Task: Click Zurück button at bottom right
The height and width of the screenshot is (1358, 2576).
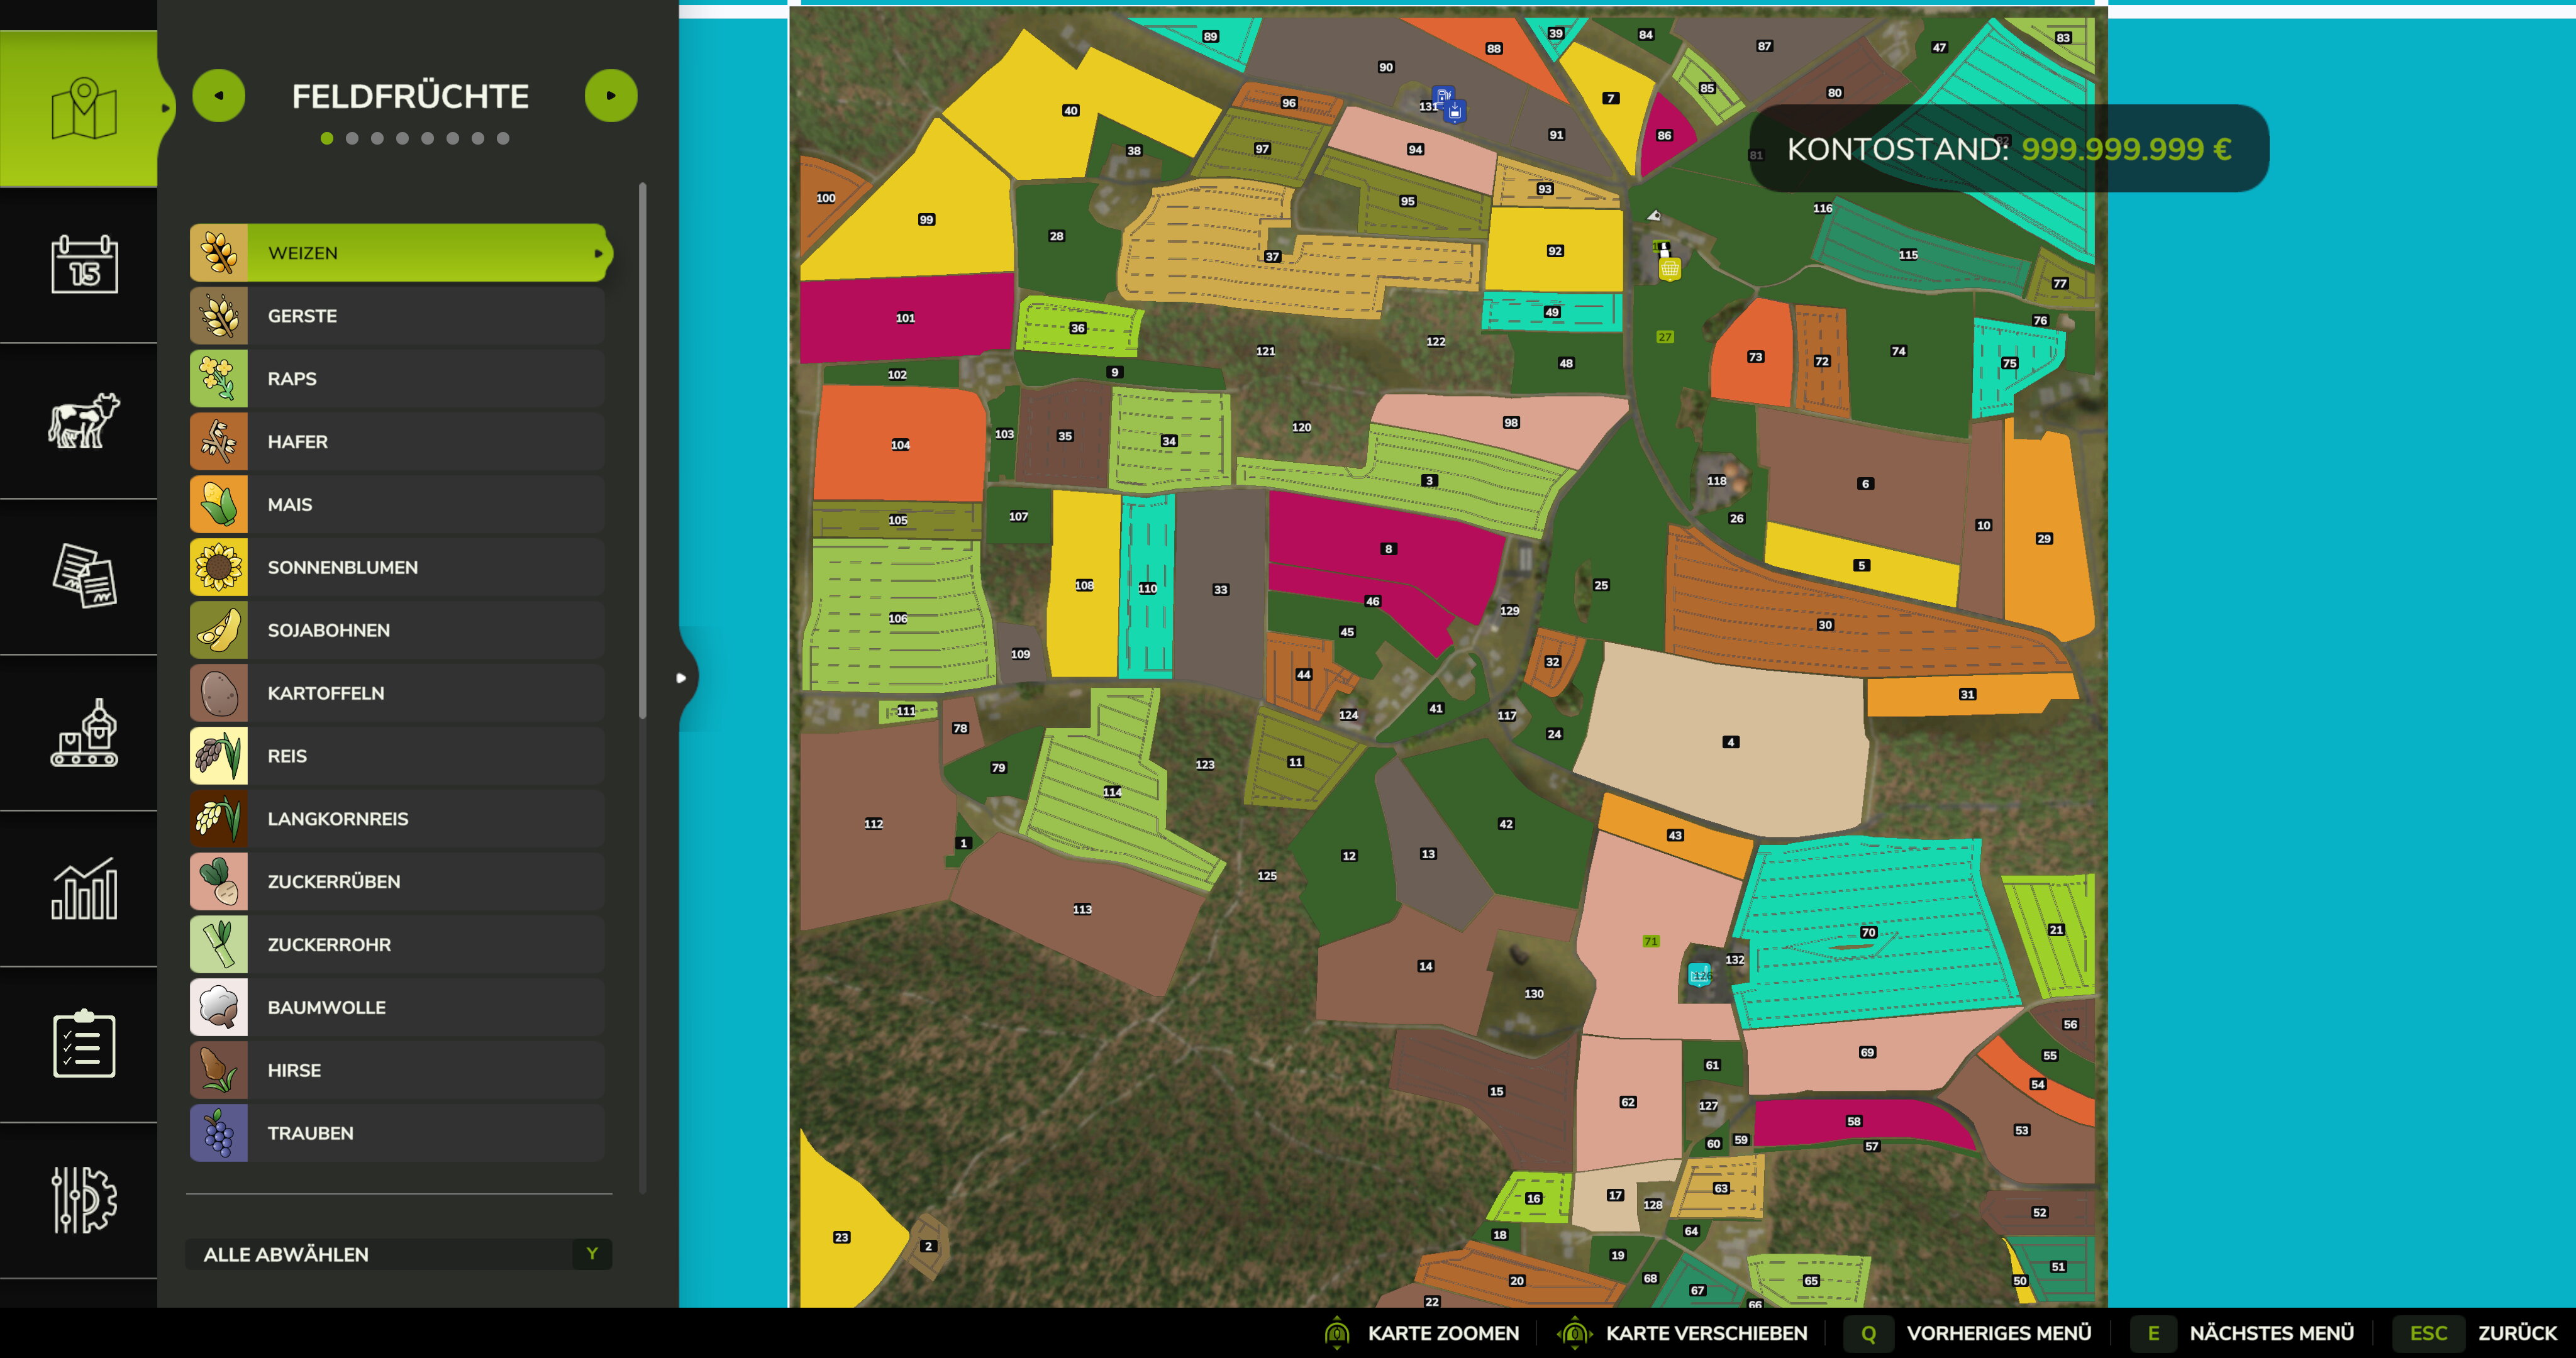Action: pos(2516,1333)
